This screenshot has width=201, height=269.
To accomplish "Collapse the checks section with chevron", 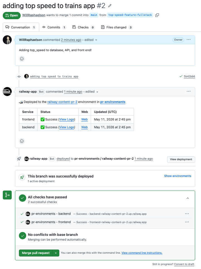I will [188, 198].
